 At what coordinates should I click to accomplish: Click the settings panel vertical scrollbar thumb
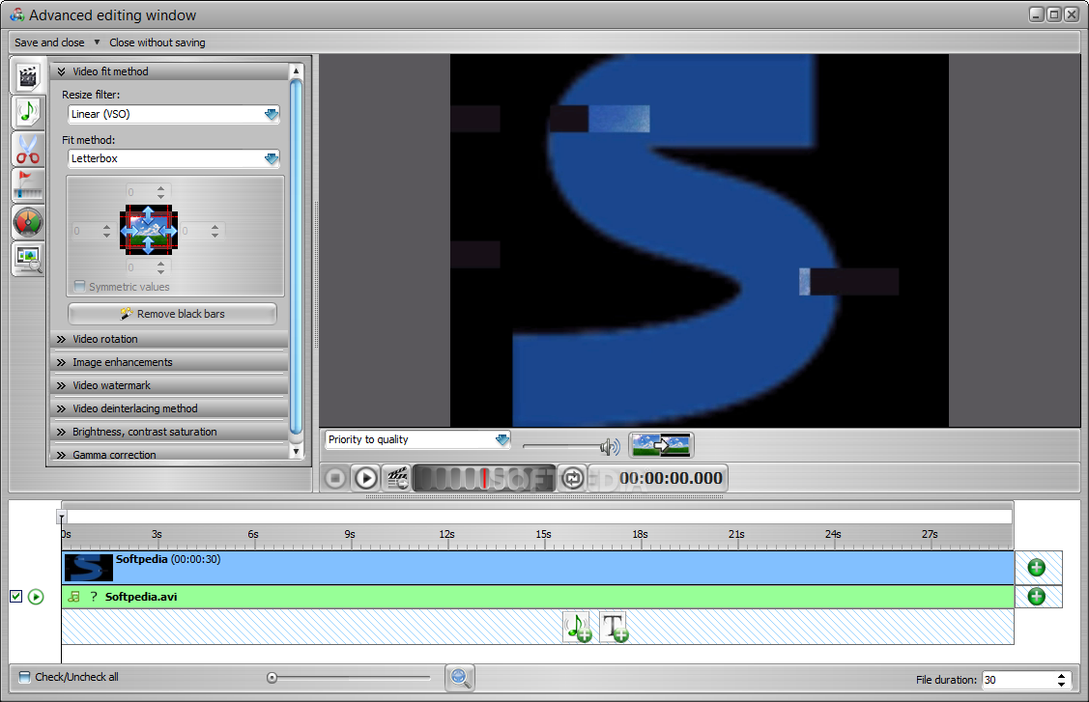coord(296,257)
